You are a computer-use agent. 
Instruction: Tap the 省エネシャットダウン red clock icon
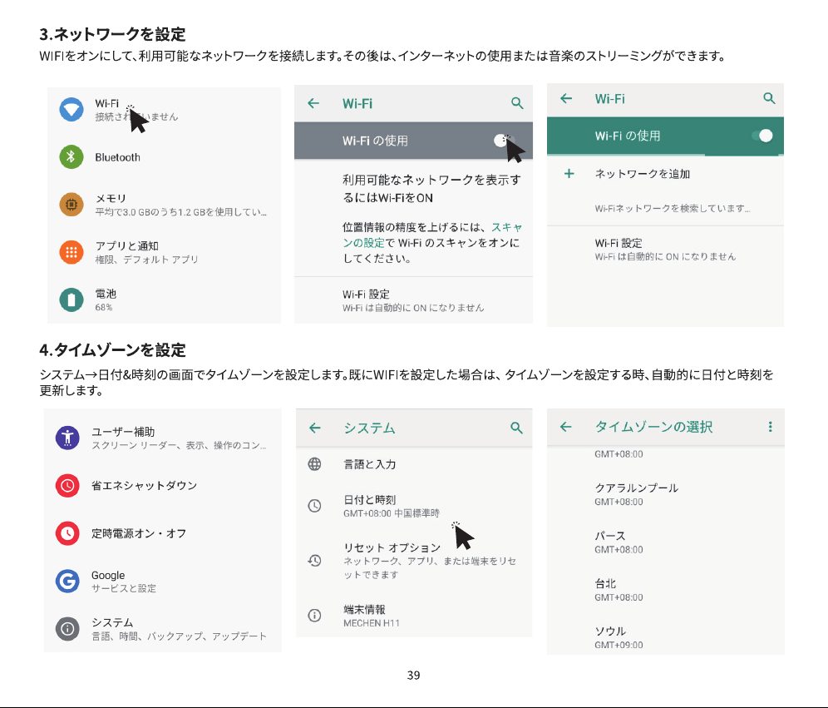click(x=67, y=485)
